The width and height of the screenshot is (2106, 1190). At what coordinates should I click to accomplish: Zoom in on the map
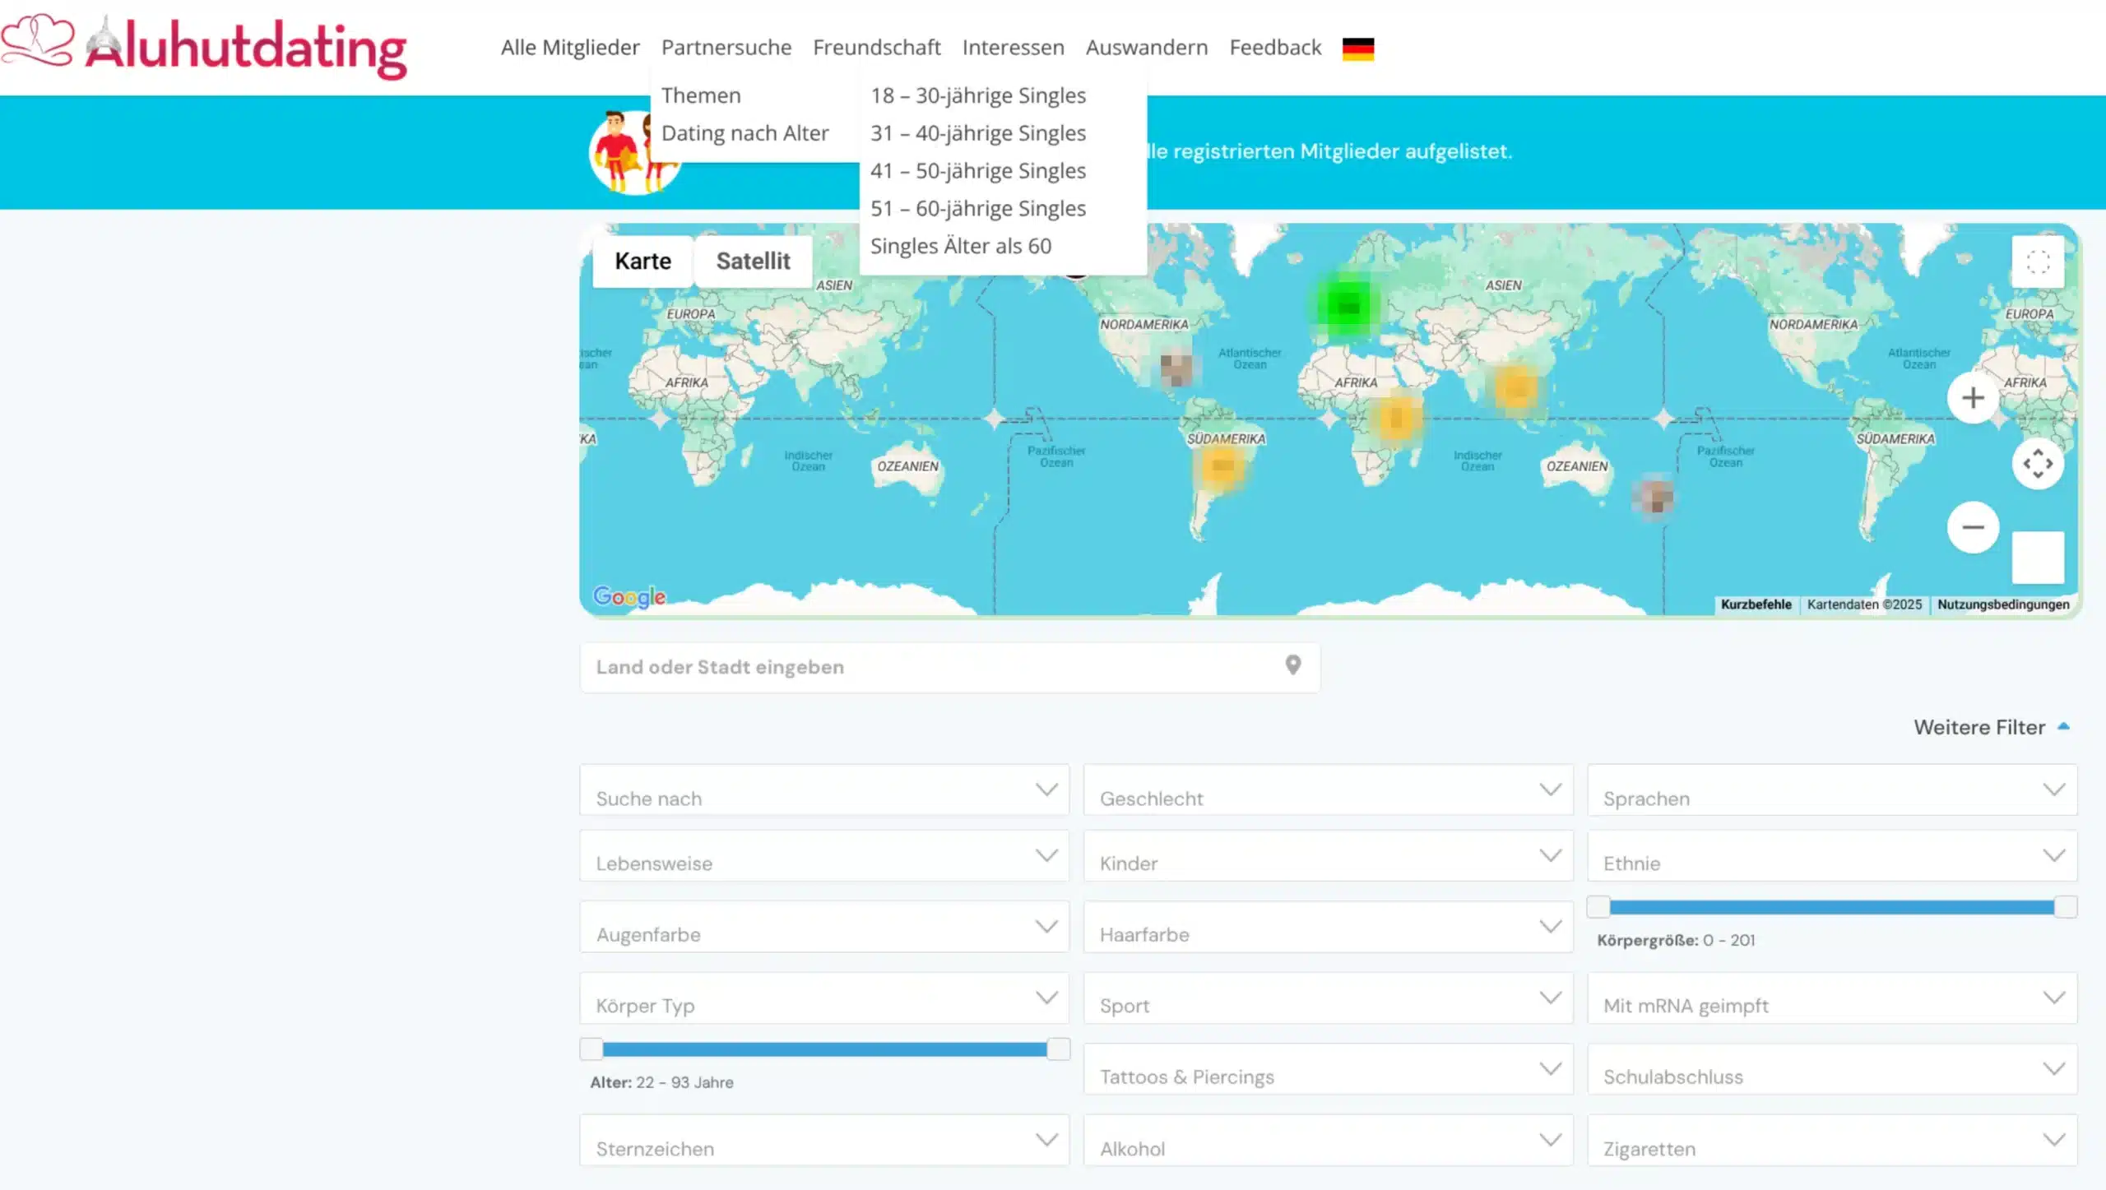point(1972,398)
